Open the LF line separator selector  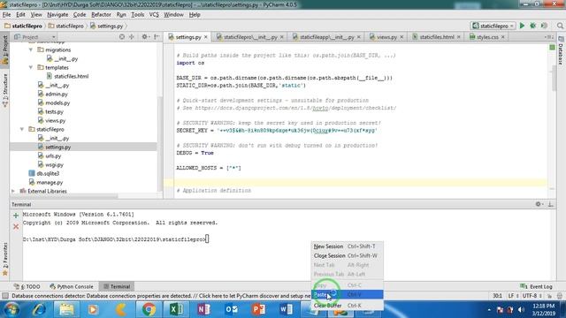pos(513,296)
